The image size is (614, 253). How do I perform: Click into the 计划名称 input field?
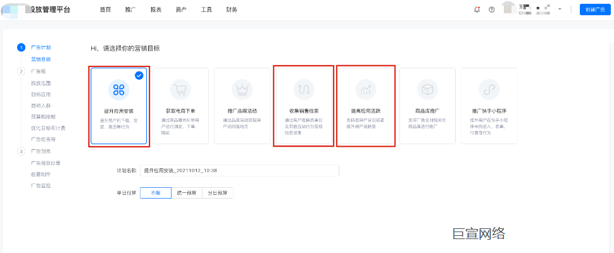pos(240,171)
